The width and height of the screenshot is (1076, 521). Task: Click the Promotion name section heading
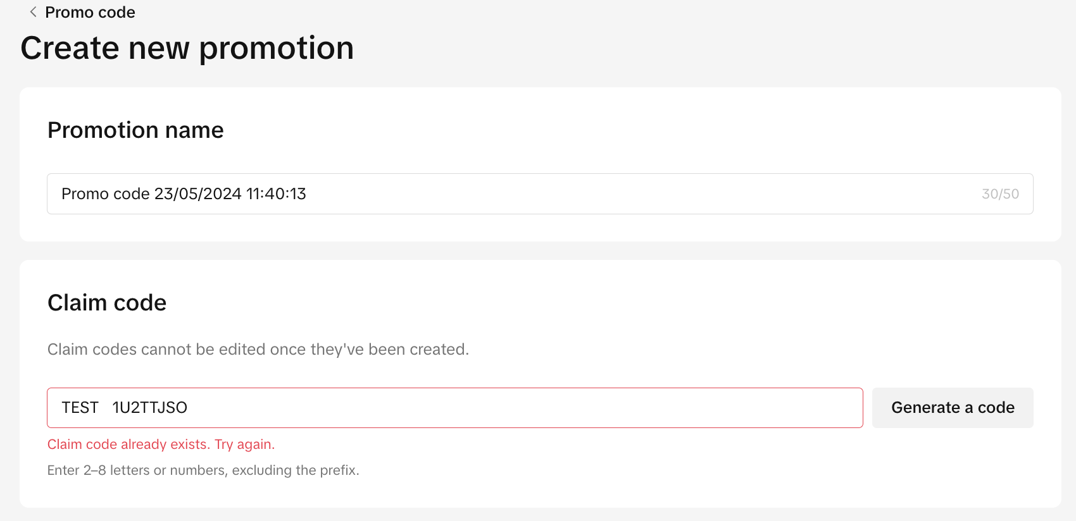(x=135, y=130)
